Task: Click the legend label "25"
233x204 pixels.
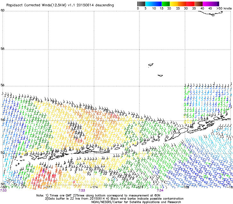Action: pos(178,8)
